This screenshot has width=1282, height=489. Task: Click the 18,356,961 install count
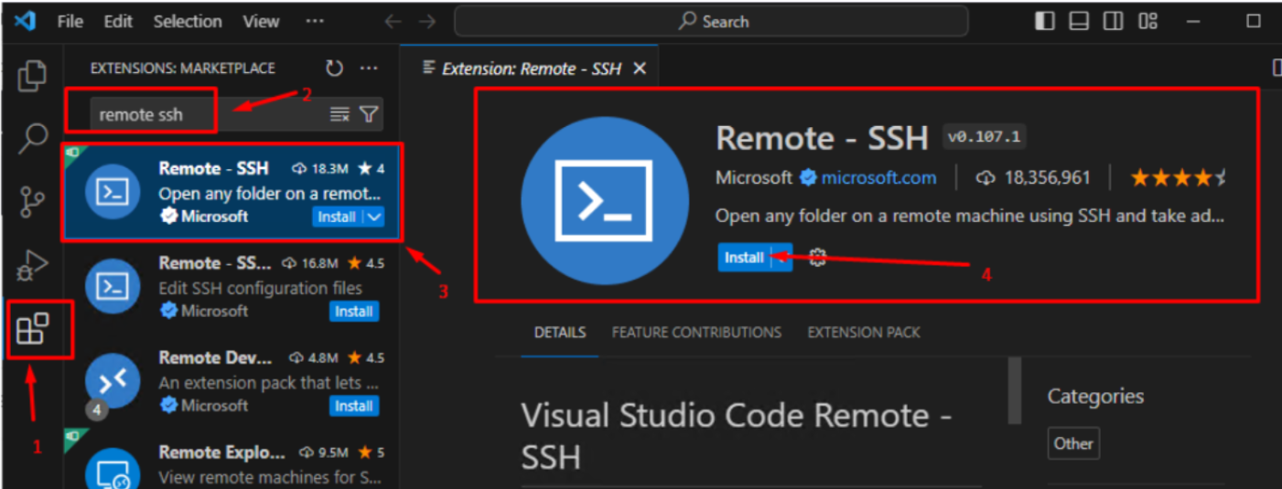point(1033,177)
